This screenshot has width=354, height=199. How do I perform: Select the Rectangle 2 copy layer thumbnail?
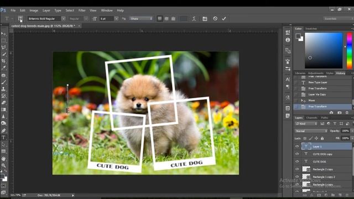pos(306,169)
